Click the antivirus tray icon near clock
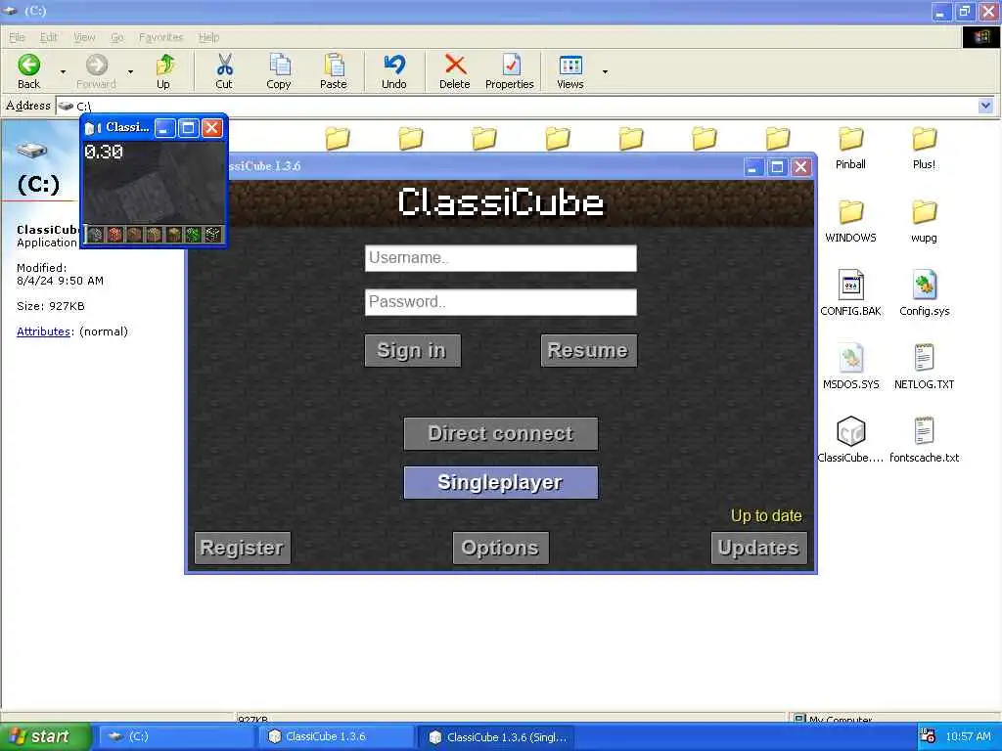The width and height of the screenshot is (1002, 751). click(x=928, y=735)
